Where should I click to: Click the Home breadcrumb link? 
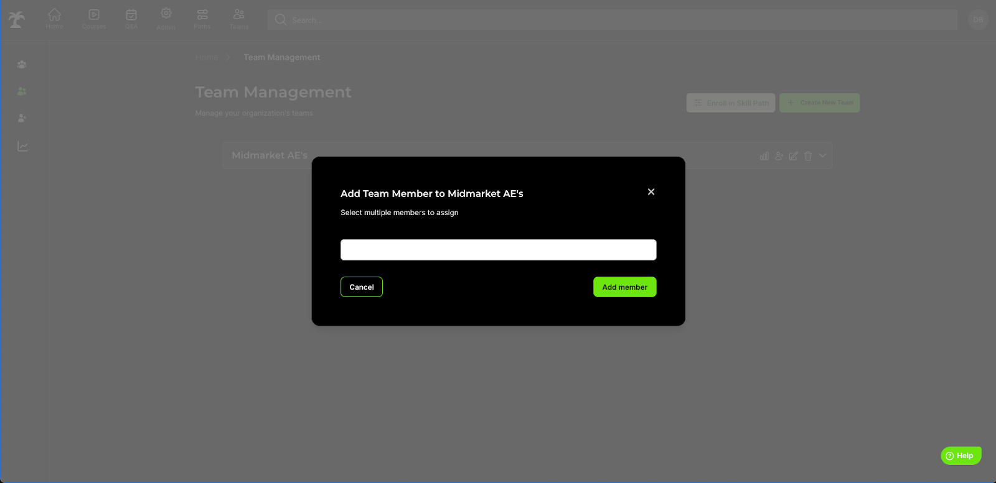(x=207, y=57)
